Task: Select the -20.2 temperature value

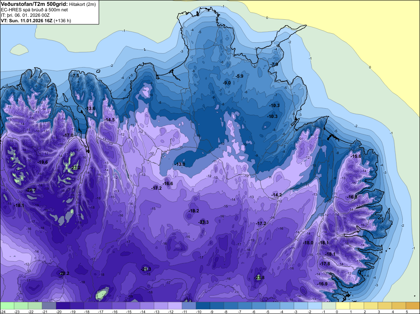Action: point(64,274)
